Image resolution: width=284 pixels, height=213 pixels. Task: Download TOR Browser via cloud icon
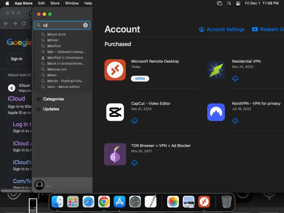click(x=134, y=163)
